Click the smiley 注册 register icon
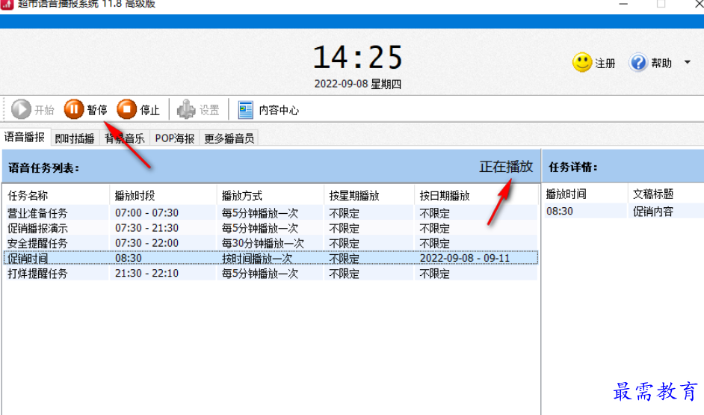The width and height of the screenshot is (704, 415). pos(582,63)
